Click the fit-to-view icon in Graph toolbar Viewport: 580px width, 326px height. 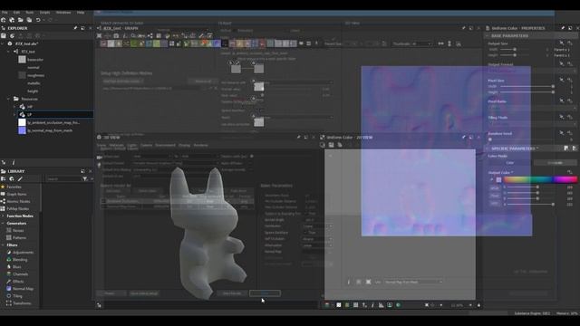[x=99, y=36]
